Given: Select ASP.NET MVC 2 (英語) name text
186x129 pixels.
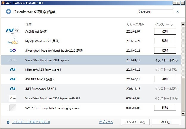Looking at the screenshot, I should pos(39,79).
